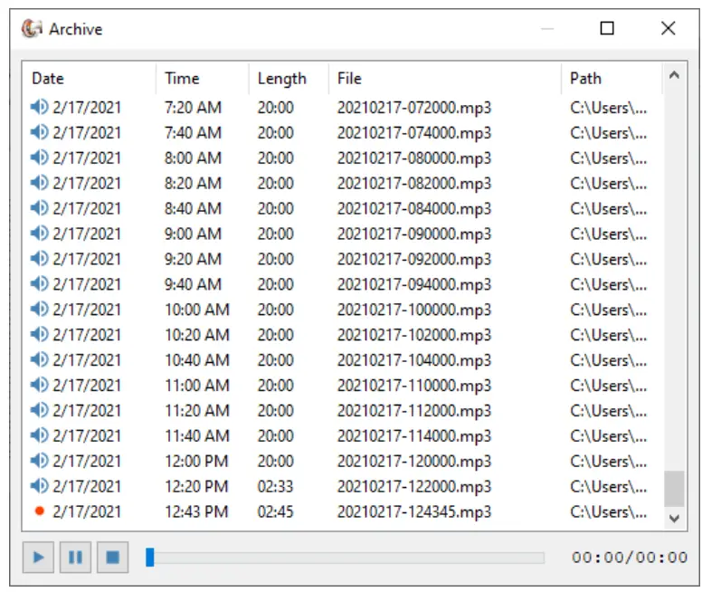Select file 20210217-124345.mp3
Screen dimensions: 702x592
pos(414,511)
